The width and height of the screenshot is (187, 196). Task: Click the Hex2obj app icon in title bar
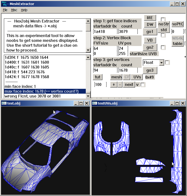click(x=4, y=4)
